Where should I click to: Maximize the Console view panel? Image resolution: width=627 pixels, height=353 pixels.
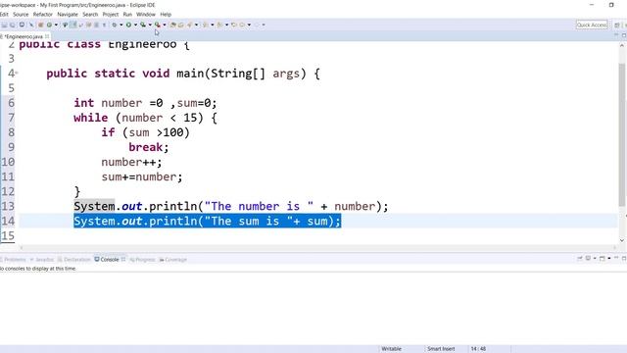click(x=624, y=258)
